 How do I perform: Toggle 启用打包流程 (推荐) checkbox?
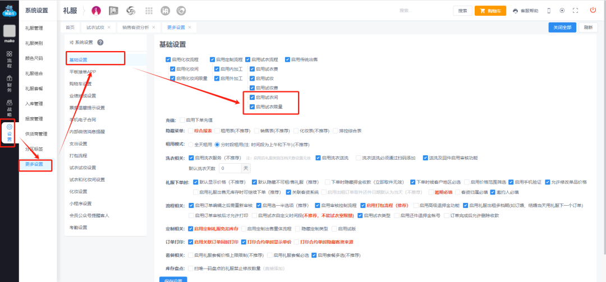pos(363,205)
